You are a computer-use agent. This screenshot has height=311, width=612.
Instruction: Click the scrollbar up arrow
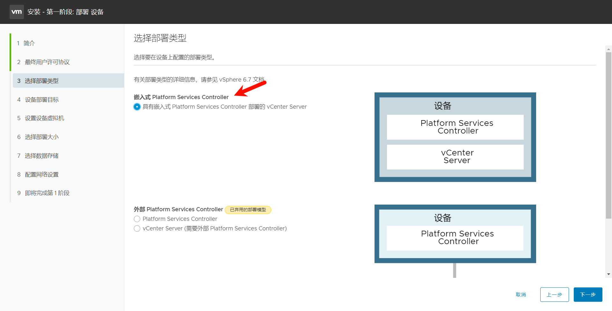608,49
